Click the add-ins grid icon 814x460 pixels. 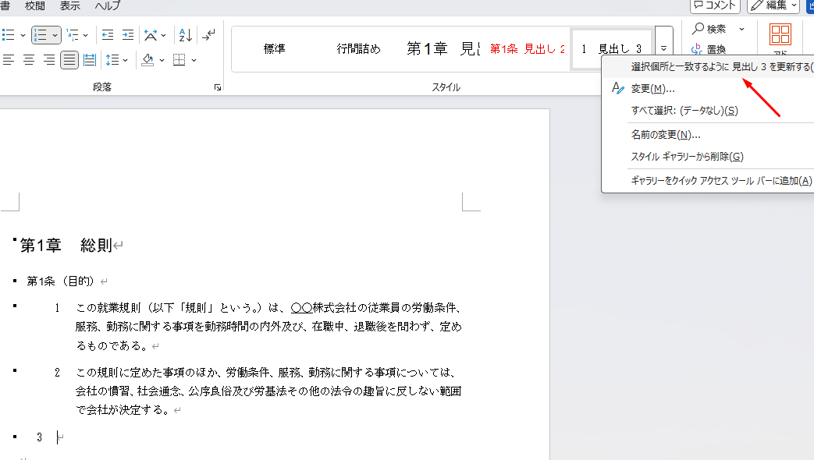point(780,34)
